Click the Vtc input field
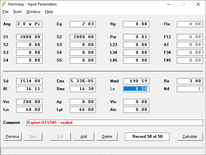The width and height of the screenshot is (206, 155). click(x=136, y=102)
